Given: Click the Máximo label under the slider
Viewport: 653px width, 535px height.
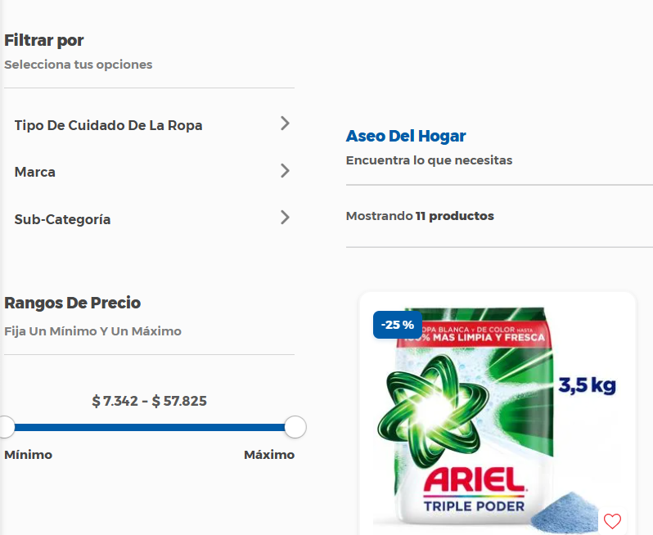Looking at the screenshot, I should click(269, 455).
